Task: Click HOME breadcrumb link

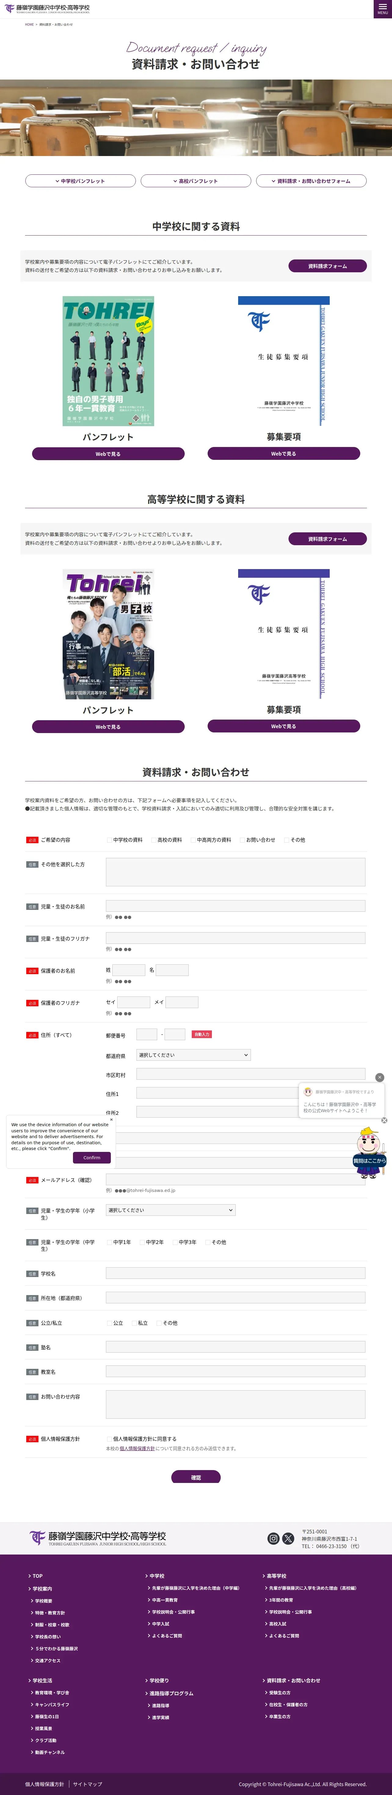Action: [29, 24]
